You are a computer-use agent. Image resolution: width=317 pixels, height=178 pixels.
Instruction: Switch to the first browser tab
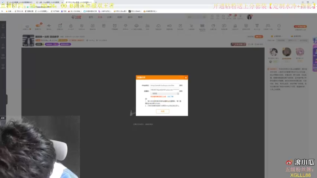click(x=20, y=2)
